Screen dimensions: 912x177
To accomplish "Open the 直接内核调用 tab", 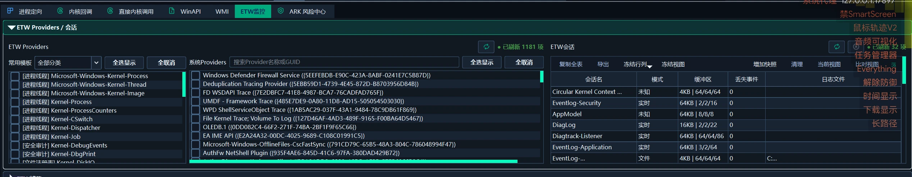I will [130, 12].
